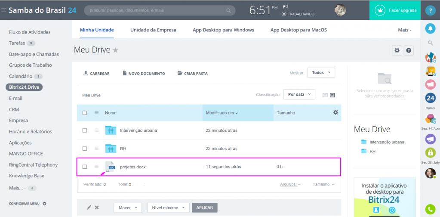
Task: Open RH folder in Meu Drive side tree
Action: [x=372, y=151]
